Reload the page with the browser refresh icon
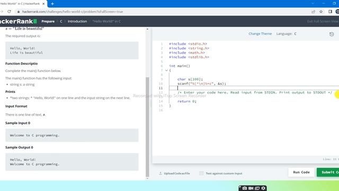Viewport: 339px width, 191px height. coord(9,12)
